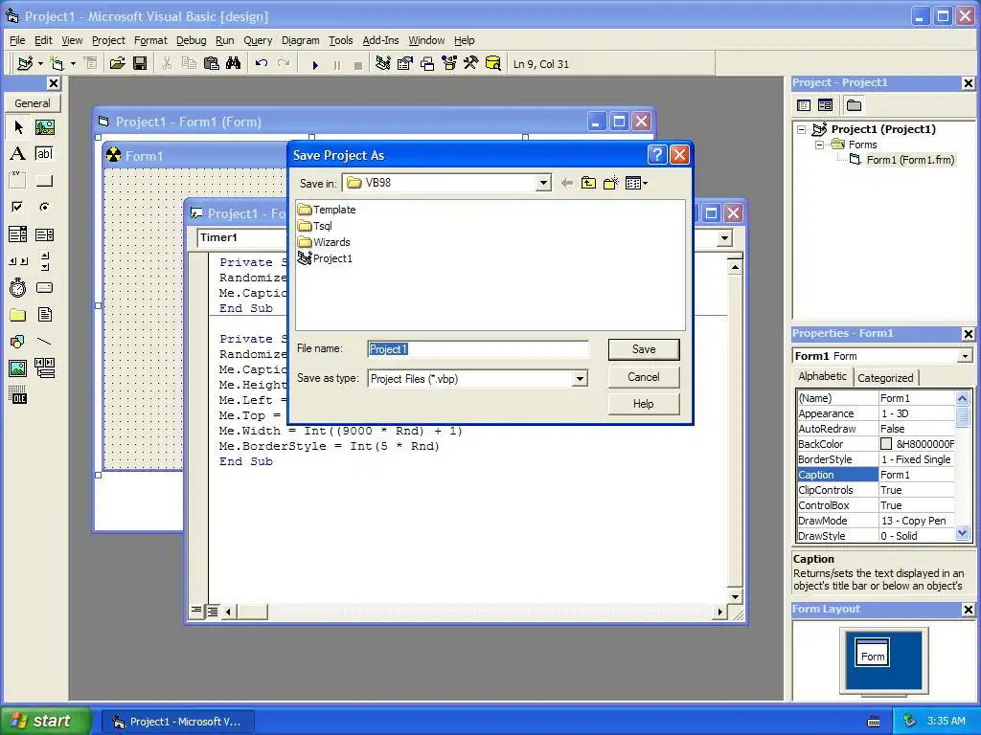Screen dimensions: 981x735
Task: Select the Wizards folder
Action: tap(324, 242)
